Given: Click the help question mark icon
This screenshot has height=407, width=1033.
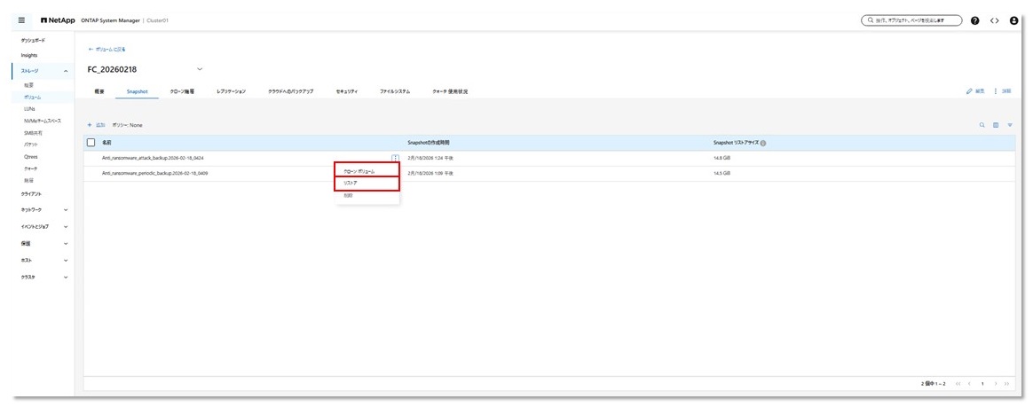Looking at the screenshot, I should click(x=975, y=20).
